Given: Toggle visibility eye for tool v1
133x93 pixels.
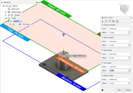Looking at the screenshot, I should click(7, 6).
